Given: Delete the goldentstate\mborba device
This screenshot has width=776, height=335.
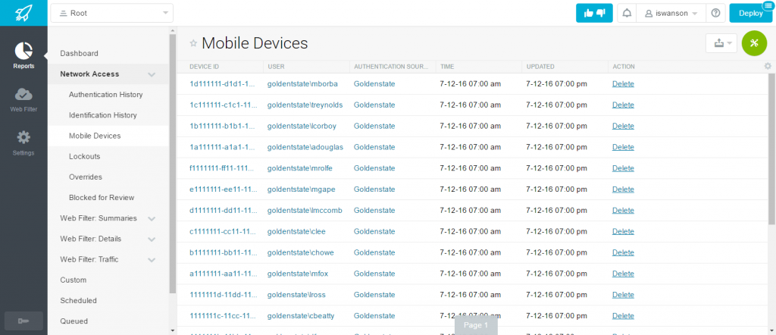Looking at the screenshot, I should [623, 84].
